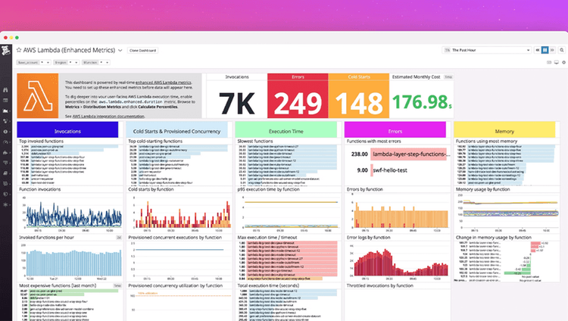Open the $aws_account variable dropdown

[33, 62]
